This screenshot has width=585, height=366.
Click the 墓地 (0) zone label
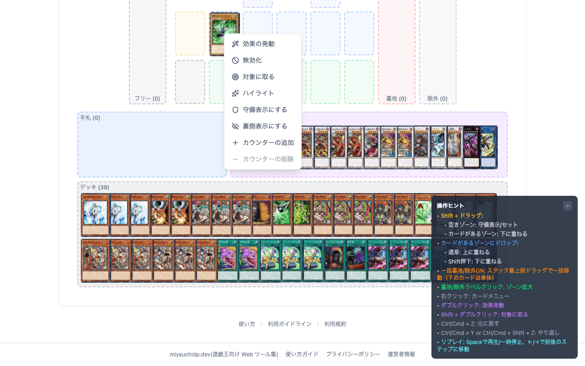point(396,98)
